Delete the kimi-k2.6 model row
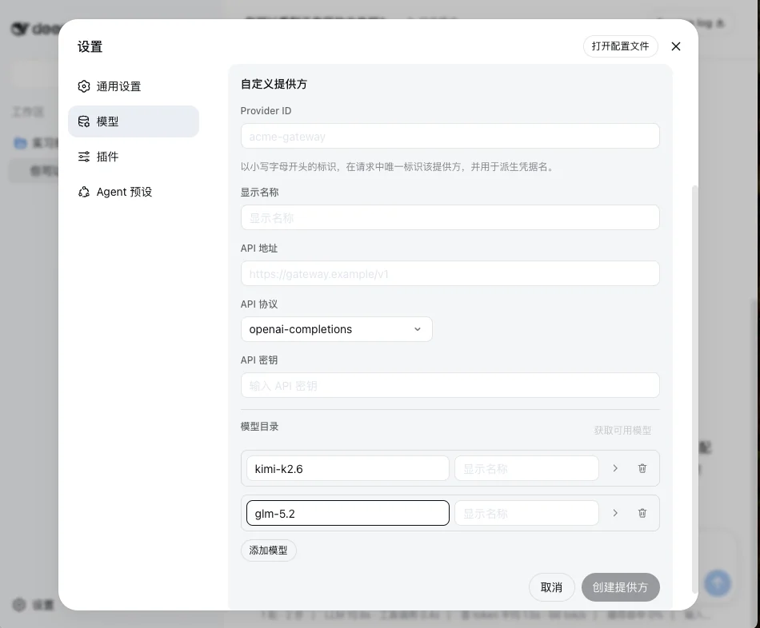Viewport: 760px width, 628px height. pyautogui.click(x=642, y=468)
